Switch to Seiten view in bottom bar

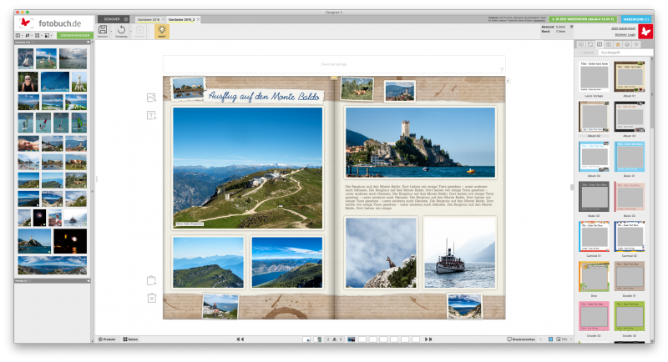pyautogui.click(x=130, y=339)
